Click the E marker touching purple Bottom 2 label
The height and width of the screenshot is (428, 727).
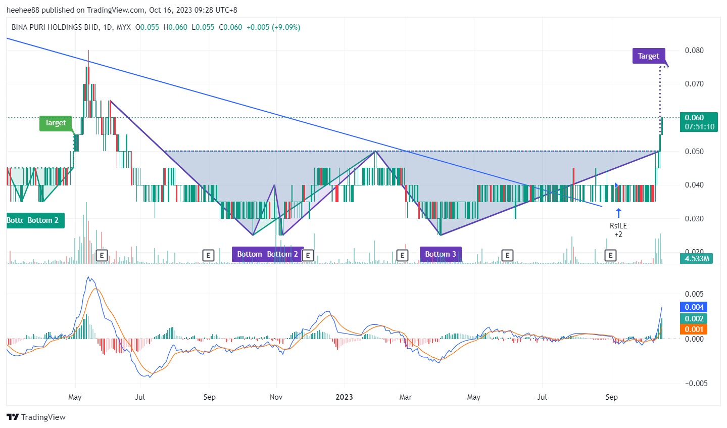tap(308, 255)
